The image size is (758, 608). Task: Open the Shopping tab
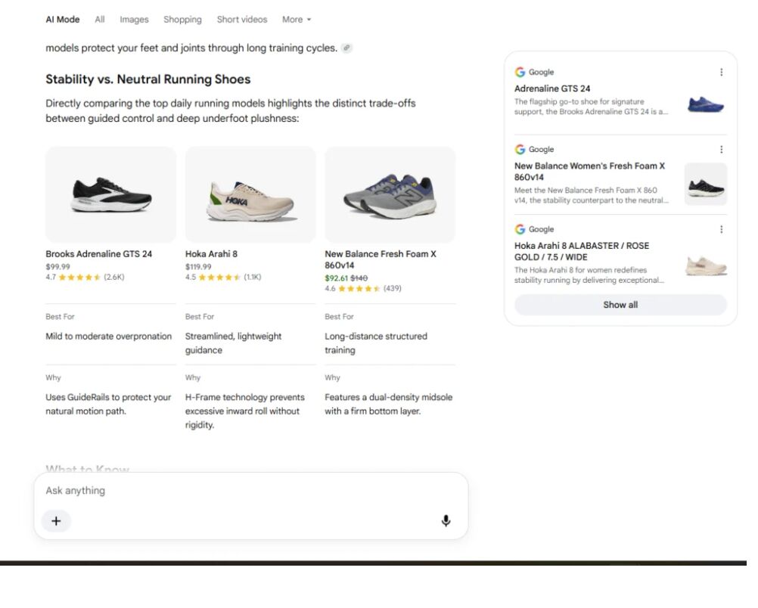[x=182, y=20]
